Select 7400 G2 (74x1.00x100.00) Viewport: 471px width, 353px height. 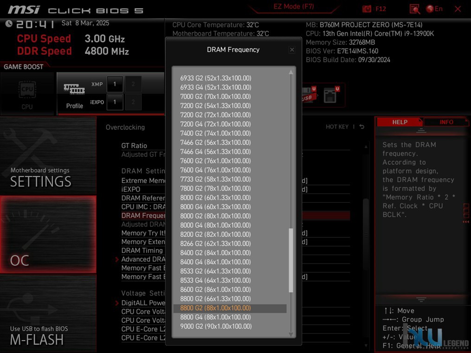pos(215,133)
